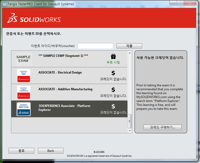Click the green 무료 시험 free exam label
200x163 pixels.
[x=113, y=62]
